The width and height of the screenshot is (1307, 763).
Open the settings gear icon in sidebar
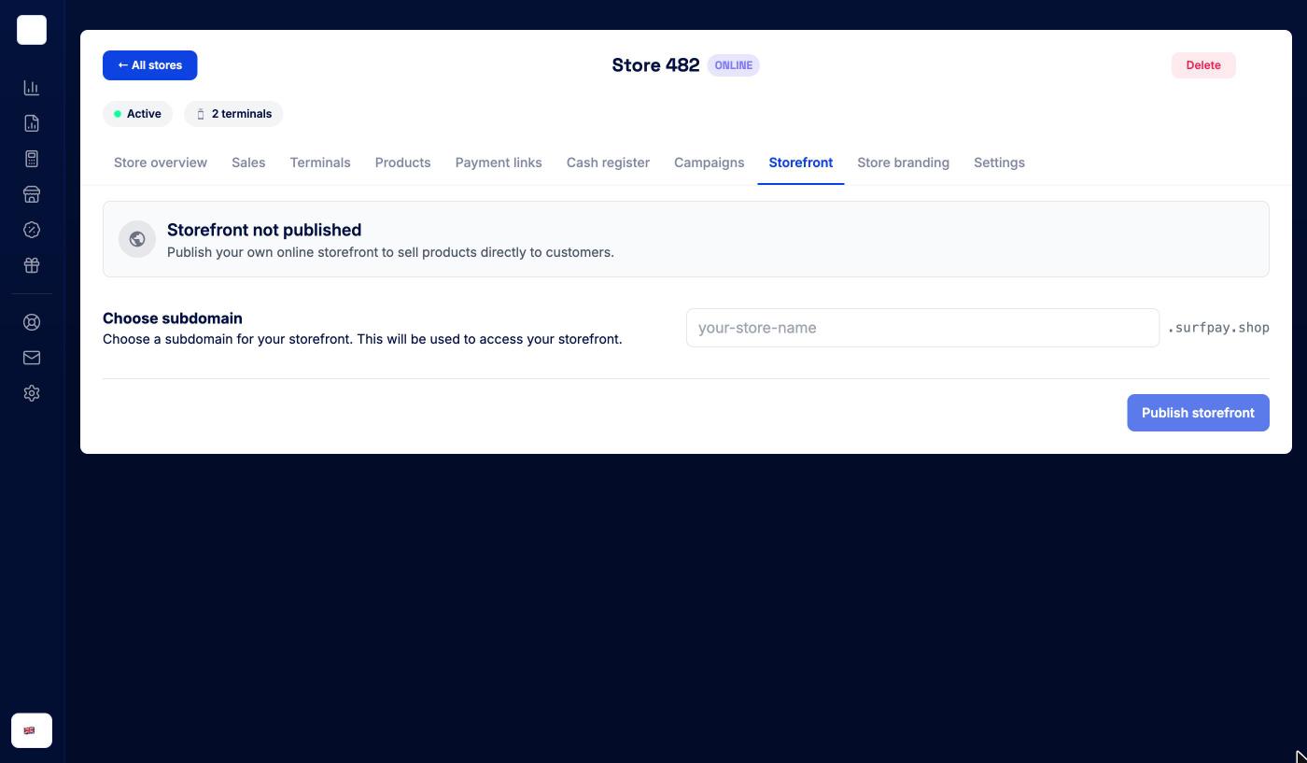[x=32, y=393]
